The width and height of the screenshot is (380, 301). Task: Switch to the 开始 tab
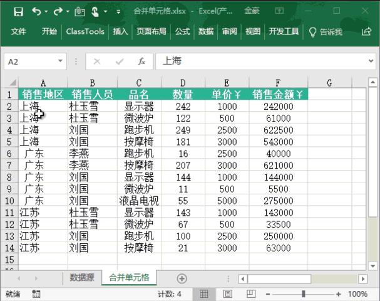coord(49,31)
